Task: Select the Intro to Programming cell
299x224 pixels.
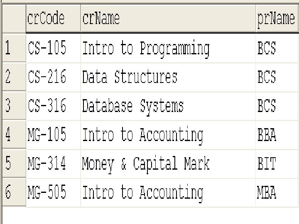Action: pos(168,48)
